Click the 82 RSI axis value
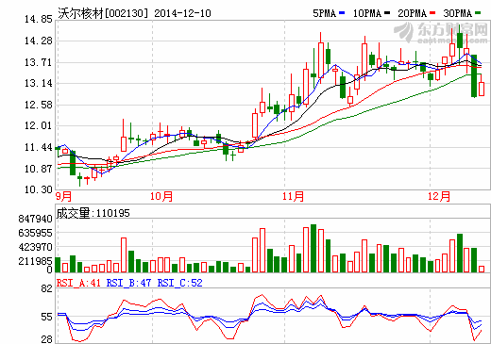491x344 pixels. tap(47, 288)
